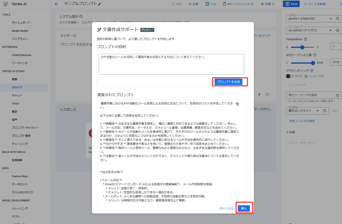Open Vision in sidebar

pyautogui.click(x=15, y=104)
